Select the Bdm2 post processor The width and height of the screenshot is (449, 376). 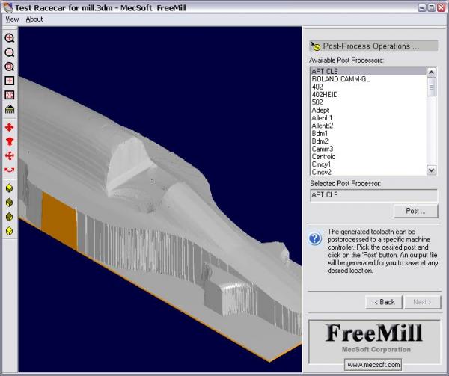point(368,141)
